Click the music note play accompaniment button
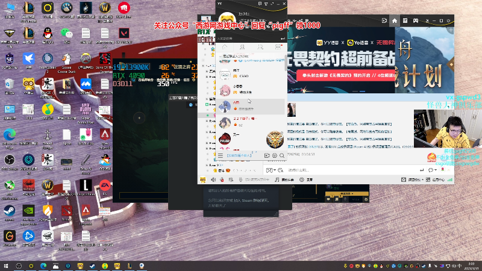This screenshot has width=482, height=271. 284,179
